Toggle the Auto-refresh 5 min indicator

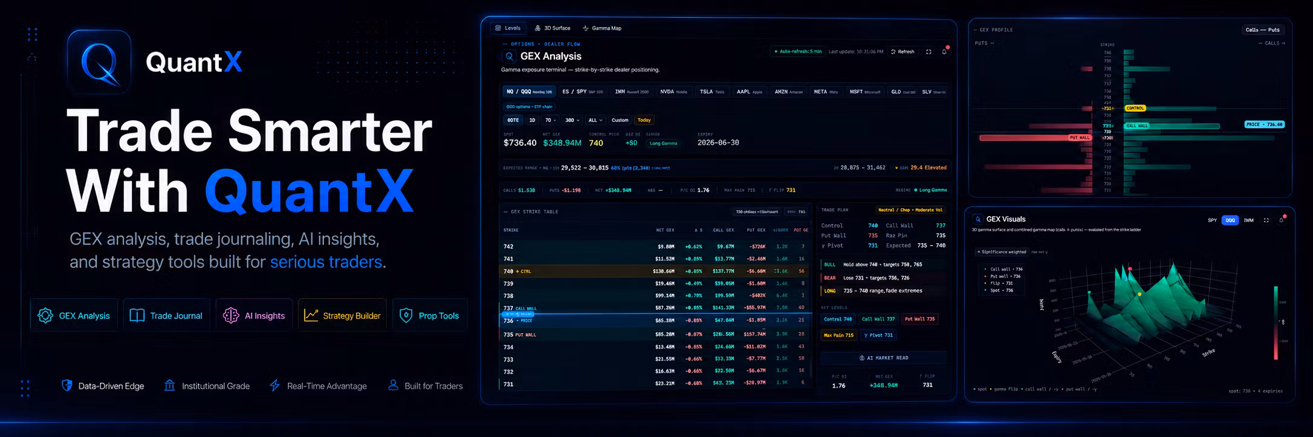pyautogui.click(x=798, y=52)
